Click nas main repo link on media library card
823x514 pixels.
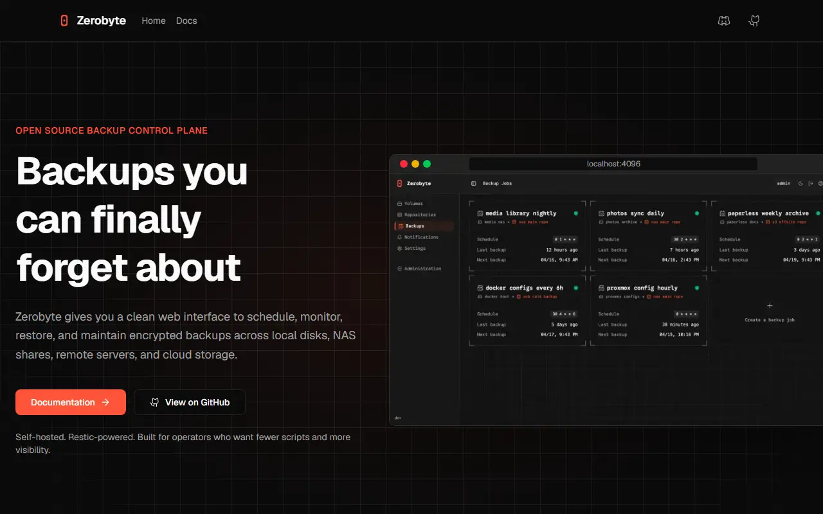point(530,222)
